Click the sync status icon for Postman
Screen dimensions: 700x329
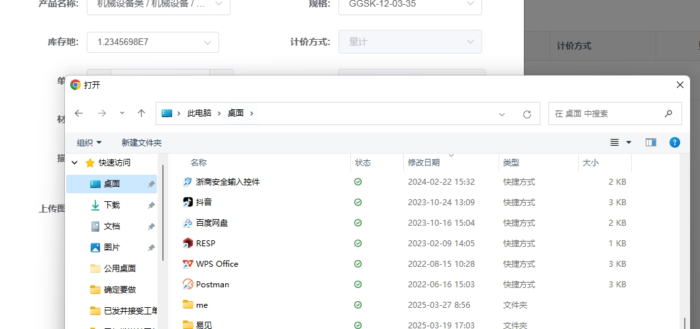coord(358,285)
